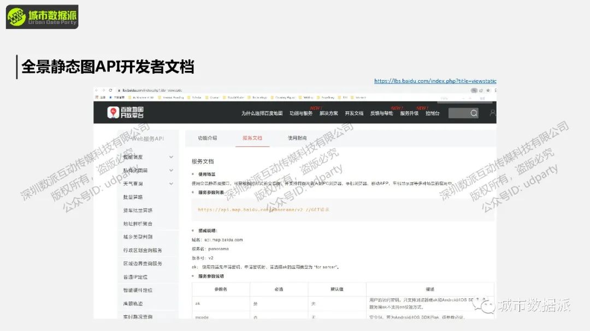Click the 服务名: panorama line
590x331 pixels.
point(210,249)
